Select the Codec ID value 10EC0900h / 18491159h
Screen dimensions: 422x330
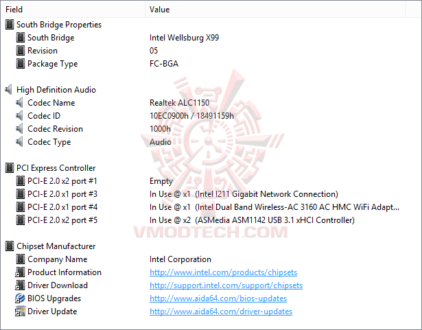pos(191,116)
